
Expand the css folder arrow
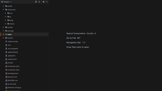coord(6,13)
